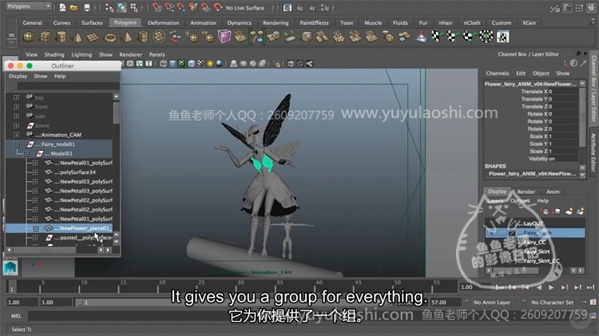Enable the Snap to curves magnet

point(169,7)
